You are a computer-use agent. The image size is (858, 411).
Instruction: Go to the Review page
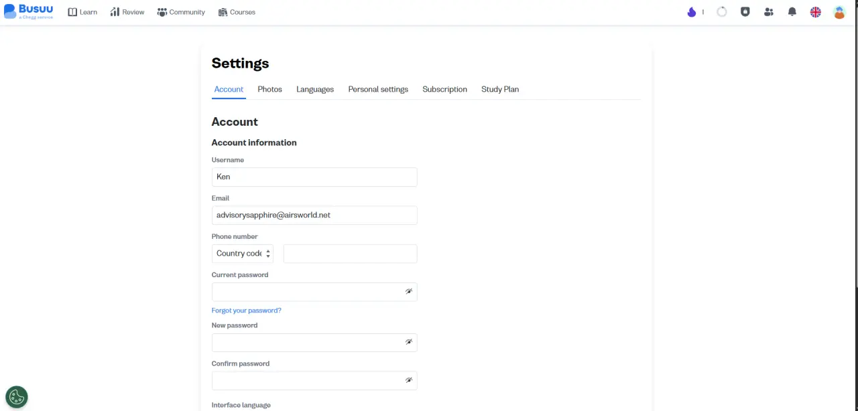point(127,12)
